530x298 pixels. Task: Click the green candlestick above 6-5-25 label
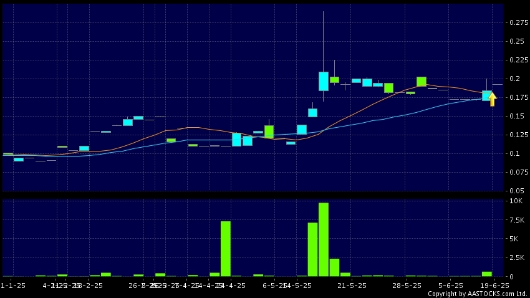[269, 132]
